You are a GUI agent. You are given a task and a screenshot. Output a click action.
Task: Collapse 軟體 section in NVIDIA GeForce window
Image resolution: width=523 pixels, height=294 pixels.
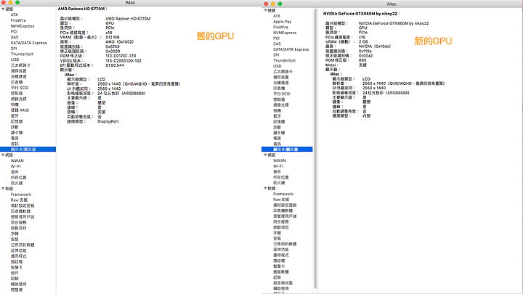[x=266, y=188]
